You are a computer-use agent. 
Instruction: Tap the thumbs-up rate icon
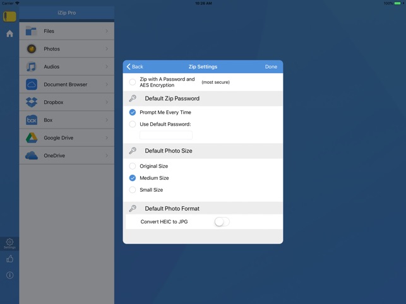[9, 259]
